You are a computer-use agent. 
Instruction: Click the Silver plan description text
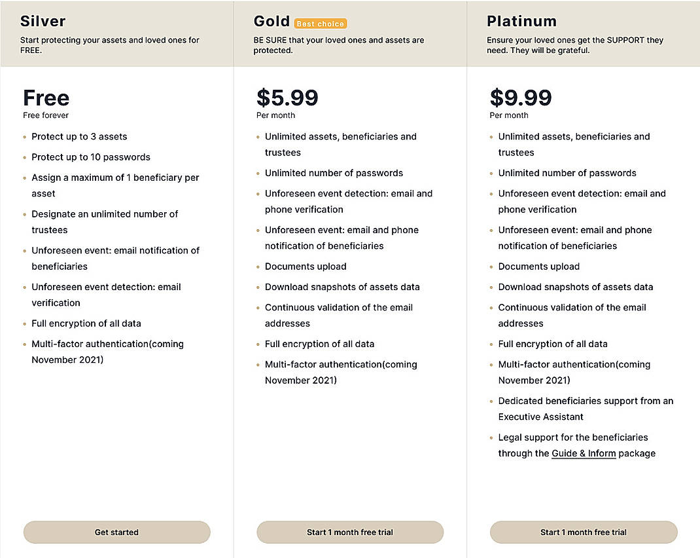coord(110,45)
